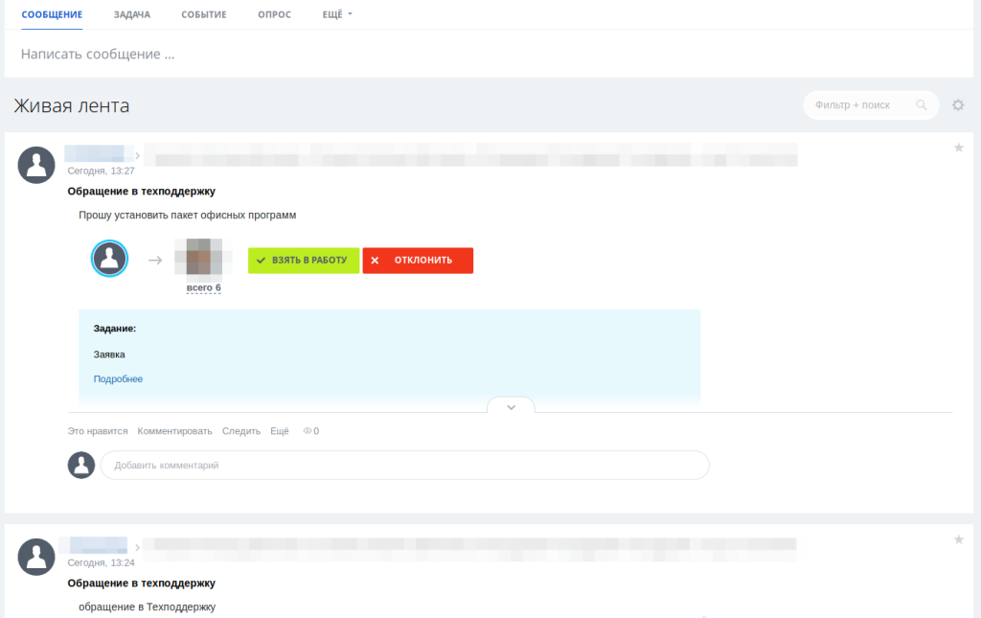Viewport: 981px width, 618px height.
Task: Focus the Добавить комментарий field
Action: (405, 466)
